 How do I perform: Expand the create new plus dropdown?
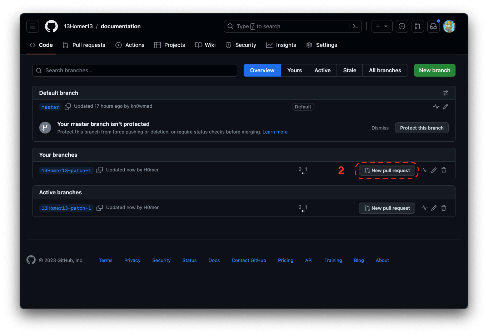pyautogui.click(x=382, y=26)
